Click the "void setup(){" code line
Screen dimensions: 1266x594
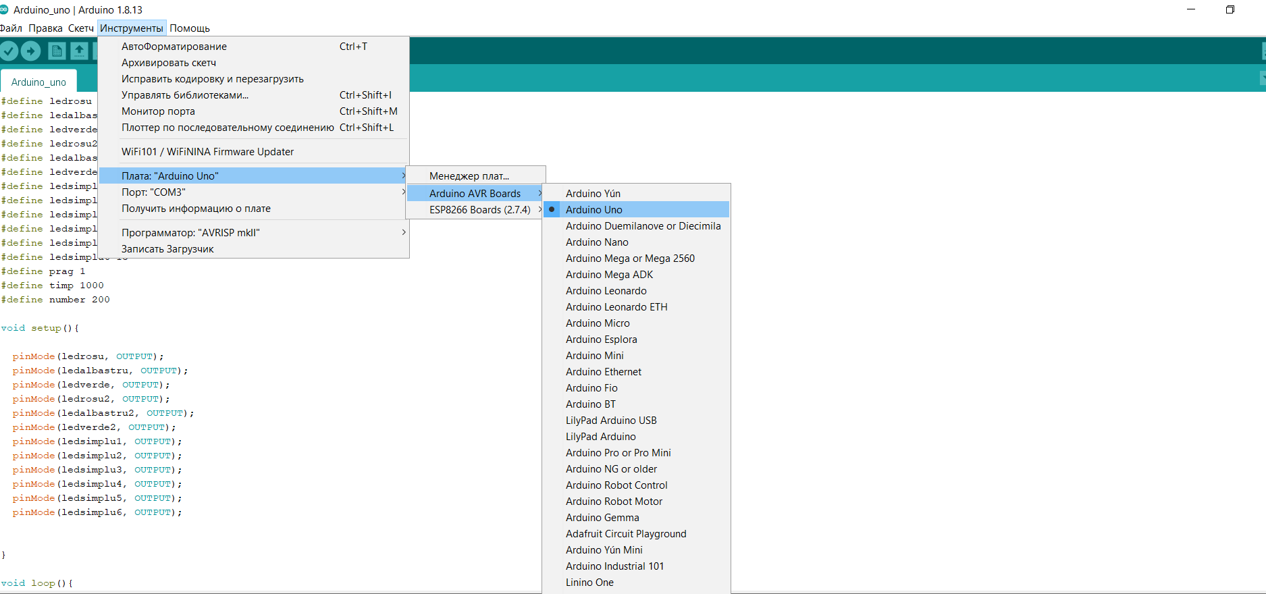pos(40,328)
